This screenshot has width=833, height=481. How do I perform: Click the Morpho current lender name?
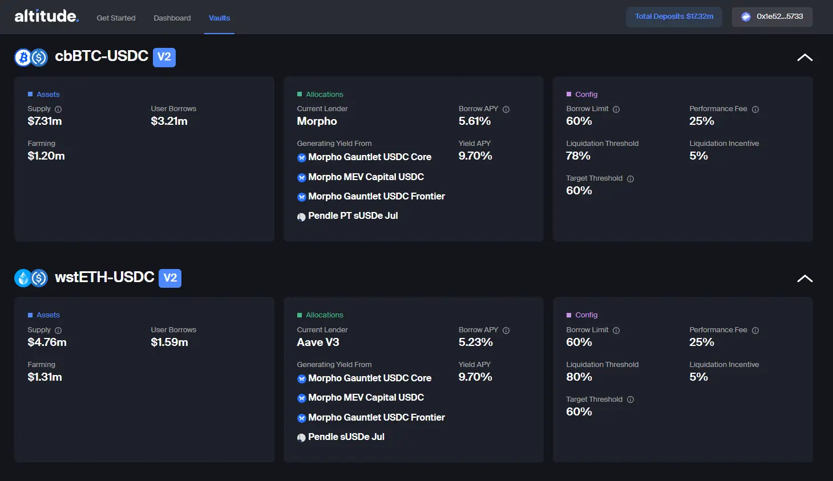point(317,121)
